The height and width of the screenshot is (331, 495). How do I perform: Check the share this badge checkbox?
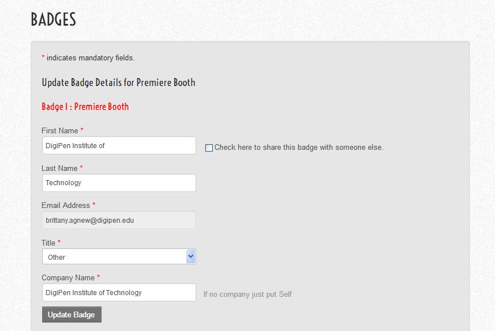[x=209, y=148]
